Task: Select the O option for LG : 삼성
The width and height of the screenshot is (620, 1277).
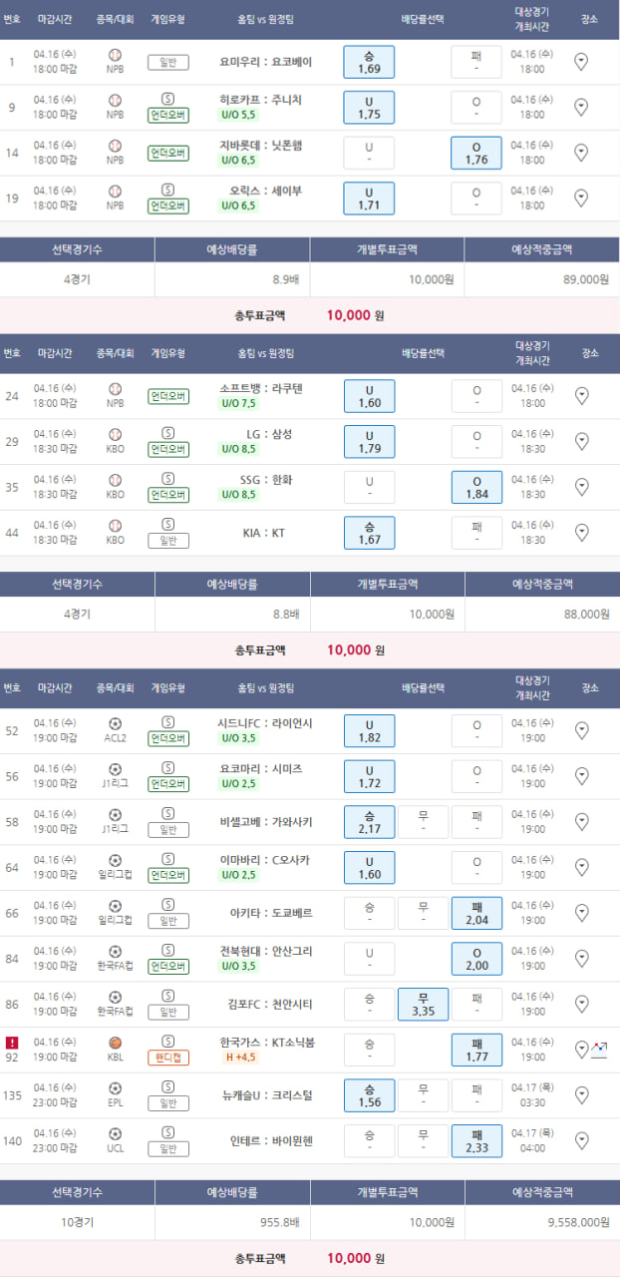Action: [476, 441]
